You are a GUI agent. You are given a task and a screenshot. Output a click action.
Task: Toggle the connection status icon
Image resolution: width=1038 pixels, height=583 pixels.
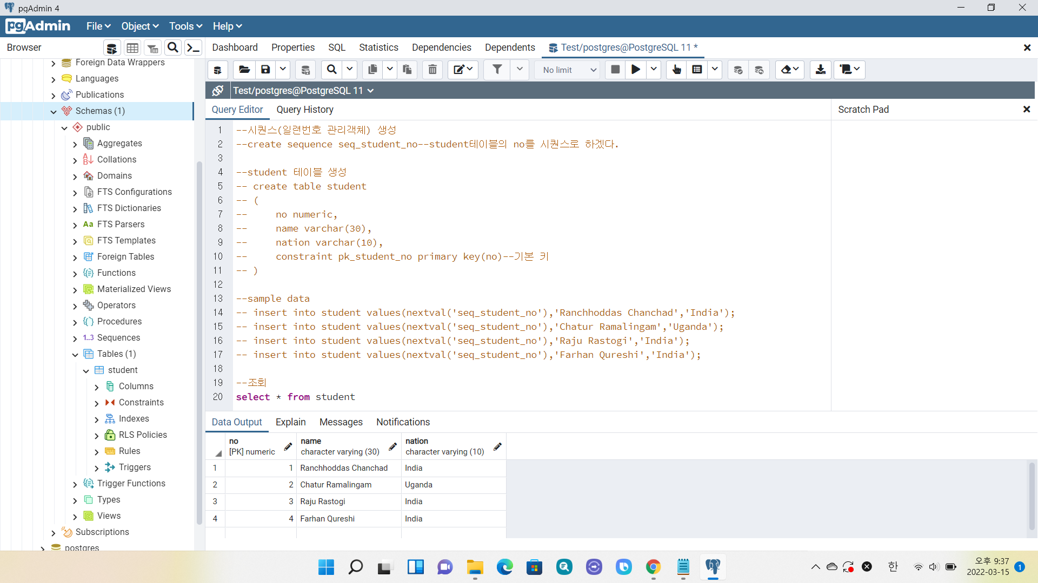(x=218, y=91)
